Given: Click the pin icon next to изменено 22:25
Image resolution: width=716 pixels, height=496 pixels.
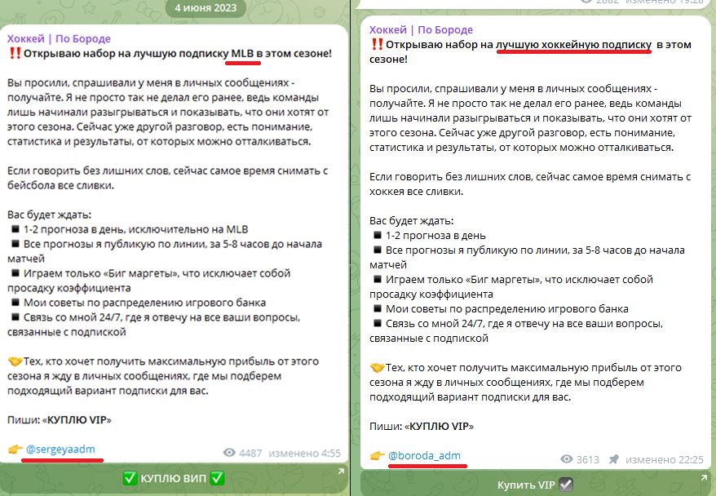Looking at the screenshot, I should pyautogui.click(x=614, y=459).
